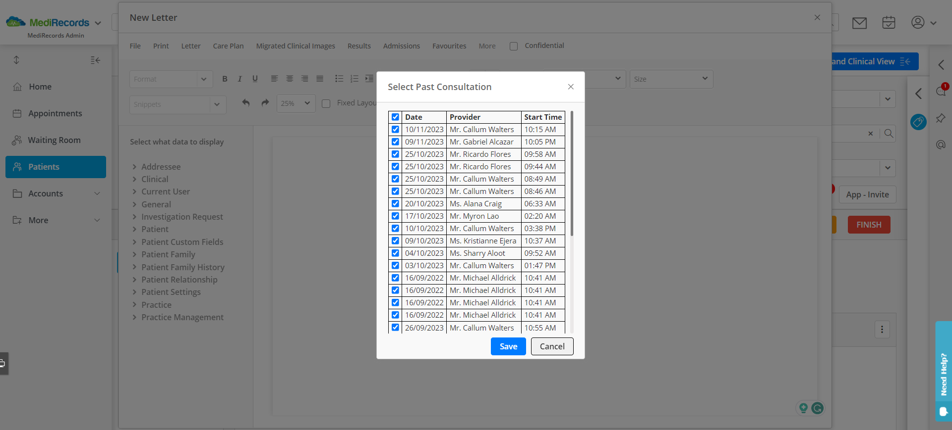Redo the last edit
The height and width of the screenshot is (430, 952).
265,103
